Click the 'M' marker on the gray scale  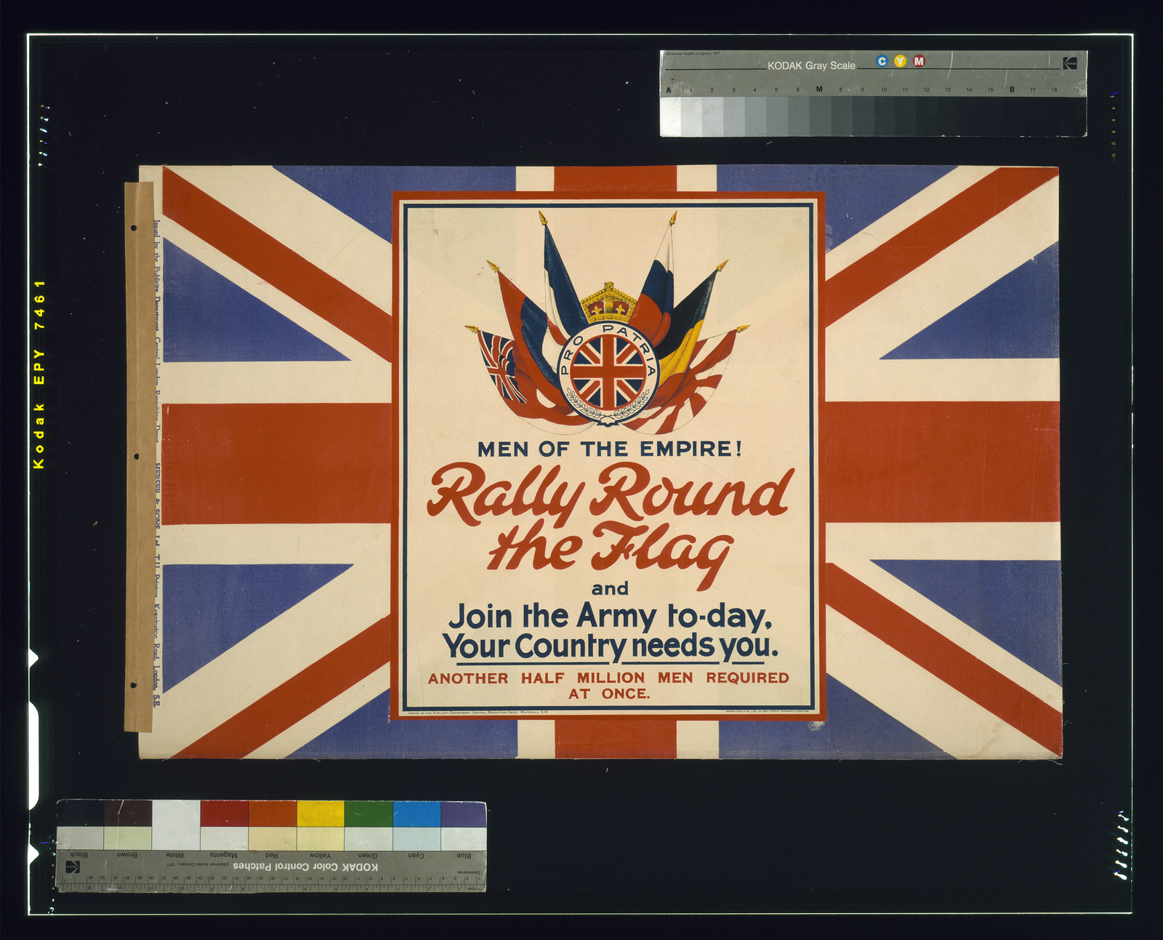(x=819, y=89)
